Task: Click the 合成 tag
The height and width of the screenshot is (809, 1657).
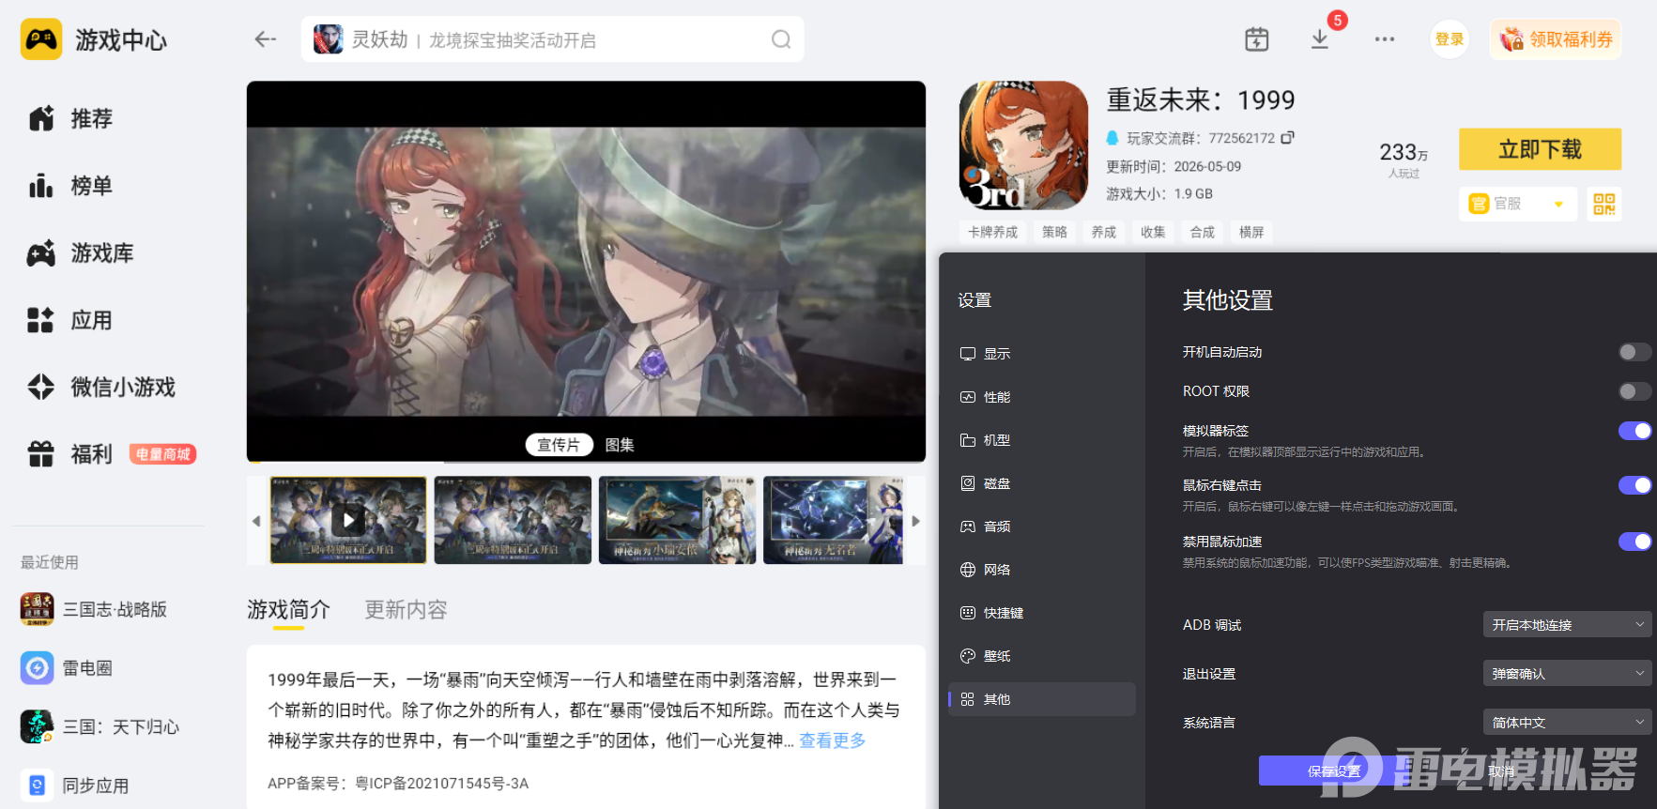Action: [1203, 232]
